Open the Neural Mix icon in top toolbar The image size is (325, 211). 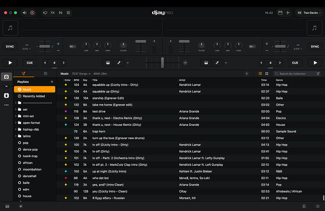tap(60, 13)
